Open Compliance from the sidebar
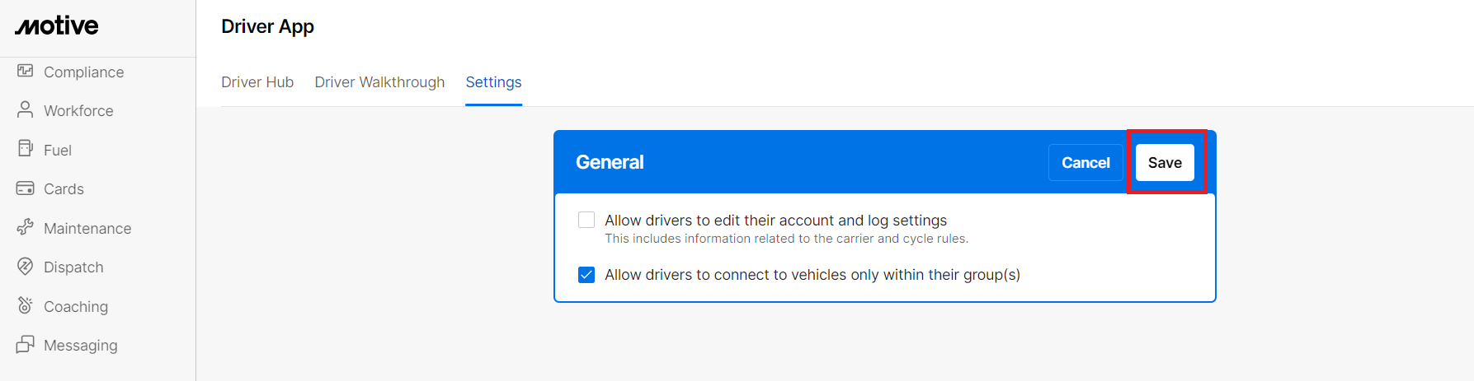 pyautogui.click(x=84, y=72)
